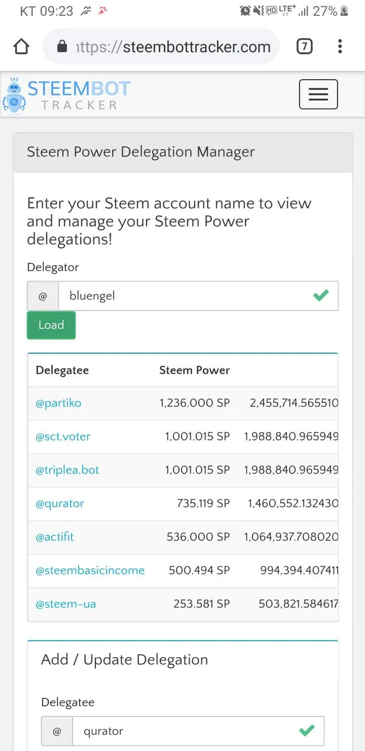Viewport: 365px width, 751px height.
Task: Tap the steembottracker.com address bar
Action: pyautogui.click(x=162, y=47)
